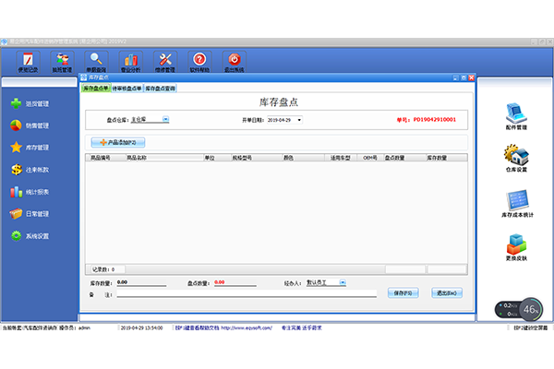Click the 退出(Esc) exit button
Image resolution: width=554 pixels, height=369 pixels.
(447, 292)
